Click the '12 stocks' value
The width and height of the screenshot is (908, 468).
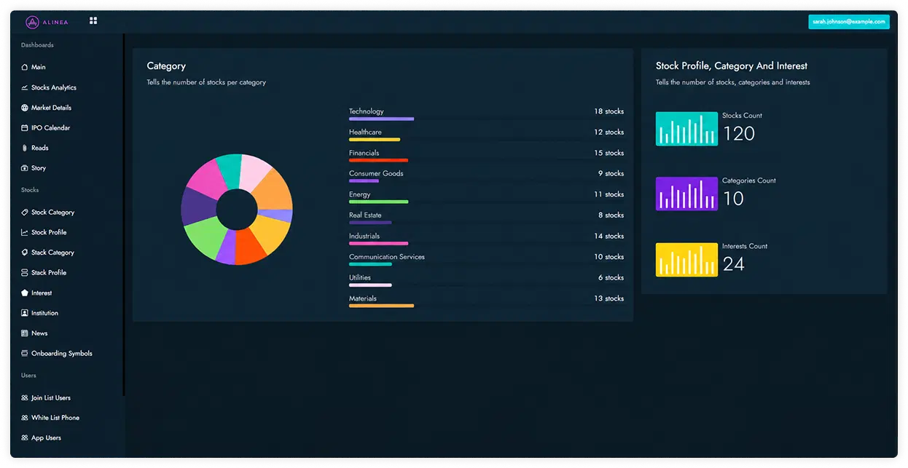[x=608, y=132]
